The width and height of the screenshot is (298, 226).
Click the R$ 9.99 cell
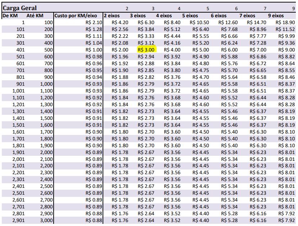(x=287, y=36)
